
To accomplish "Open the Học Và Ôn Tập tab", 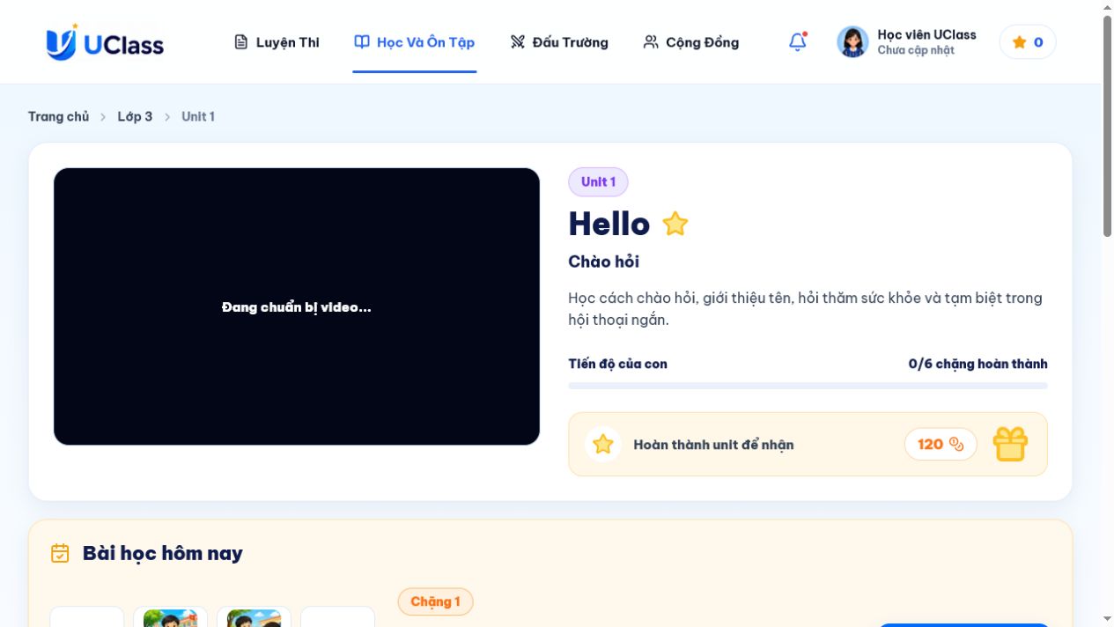I will click(x=415, y=42).
